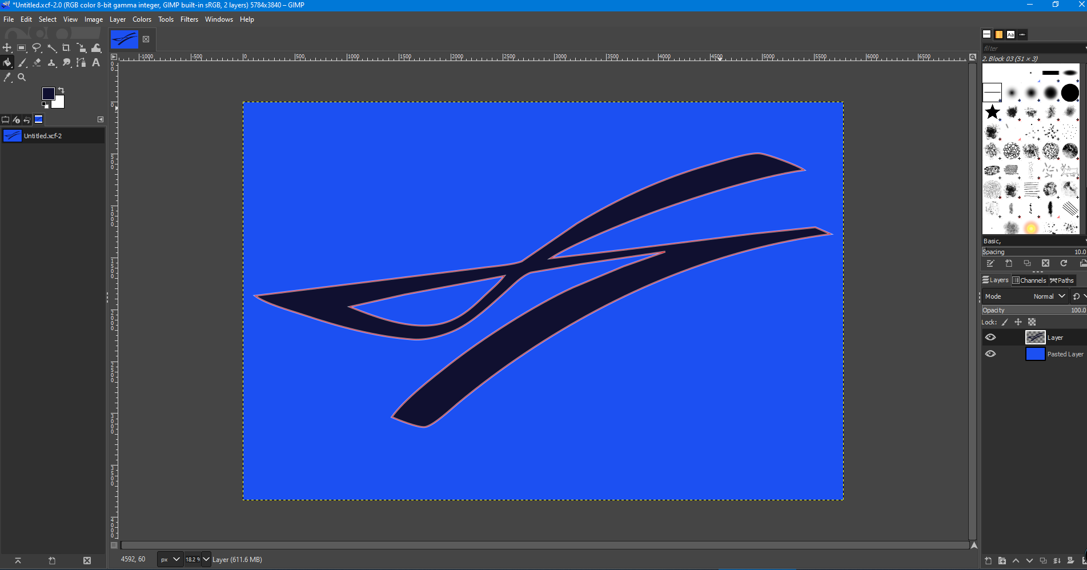Switch to the Channels tab
This screenshot has width=1087, height=570.
click(1029, 280)
